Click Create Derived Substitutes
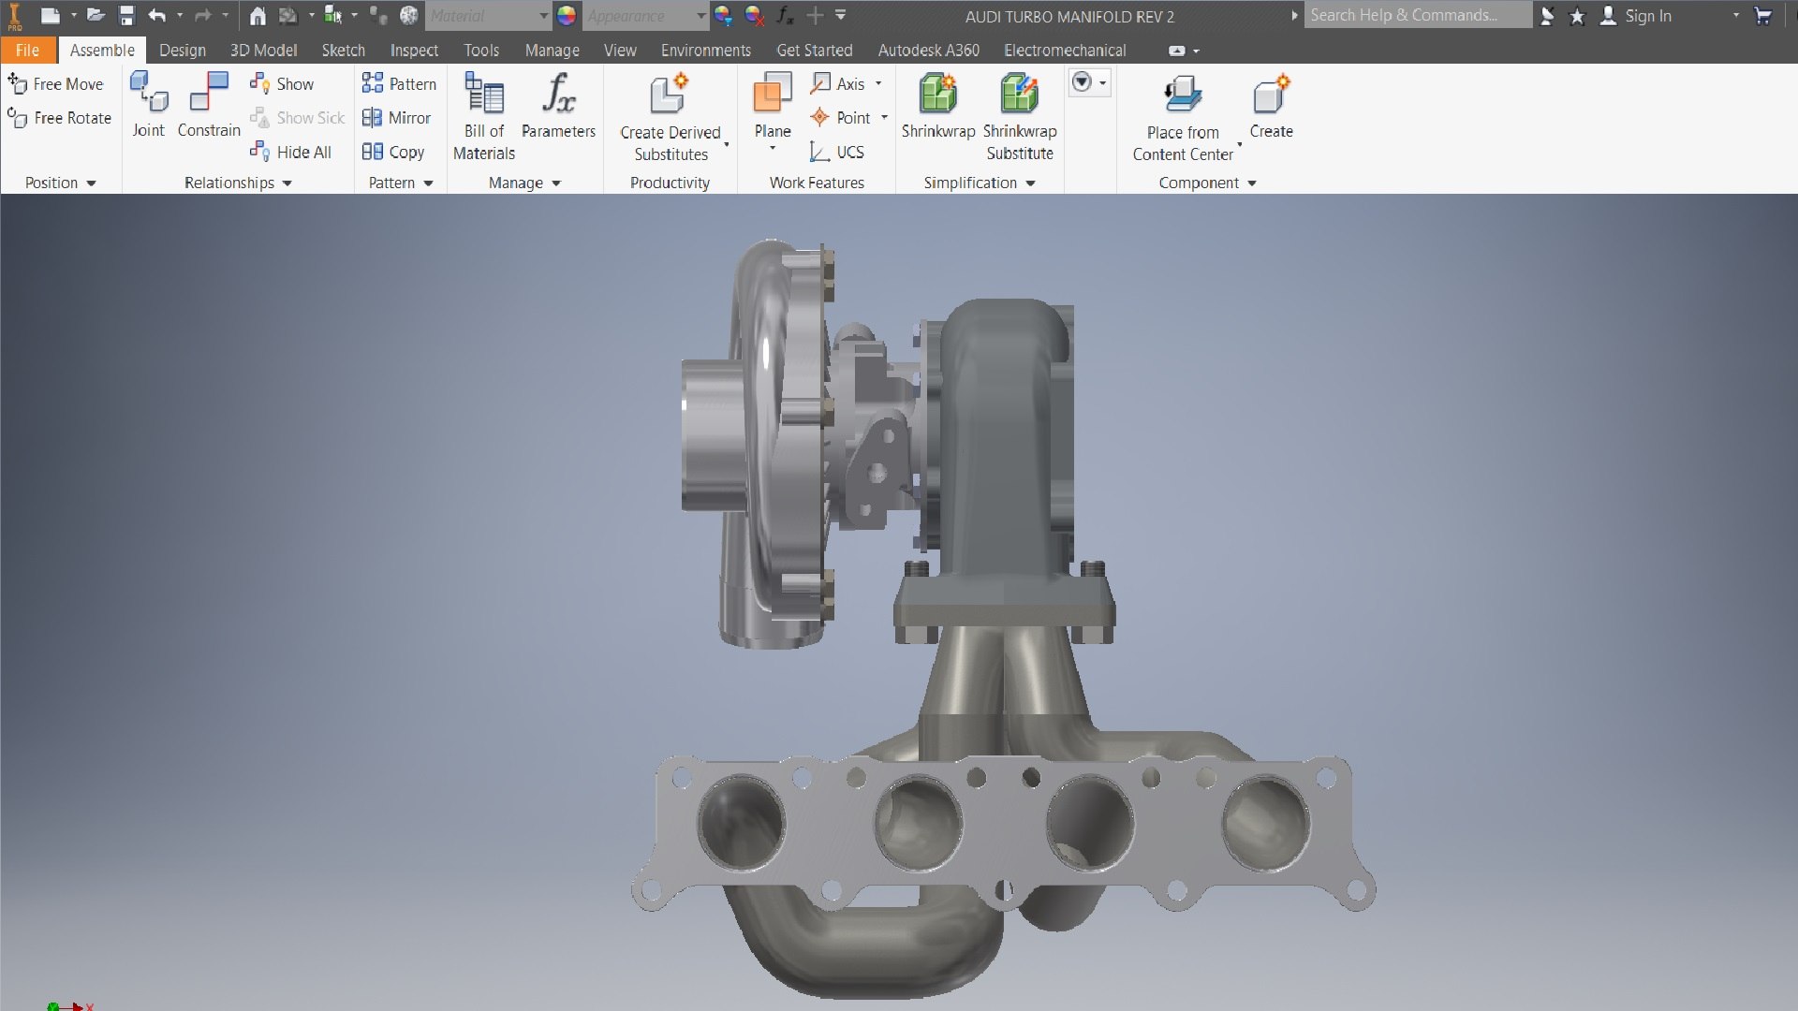The height and width of the screenshot is (1011, 1798). pos(671,117)
